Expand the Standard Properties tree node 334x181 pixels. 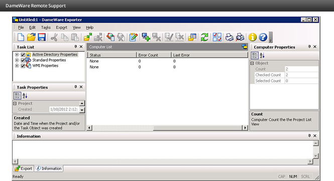click(x=17, y=60)
